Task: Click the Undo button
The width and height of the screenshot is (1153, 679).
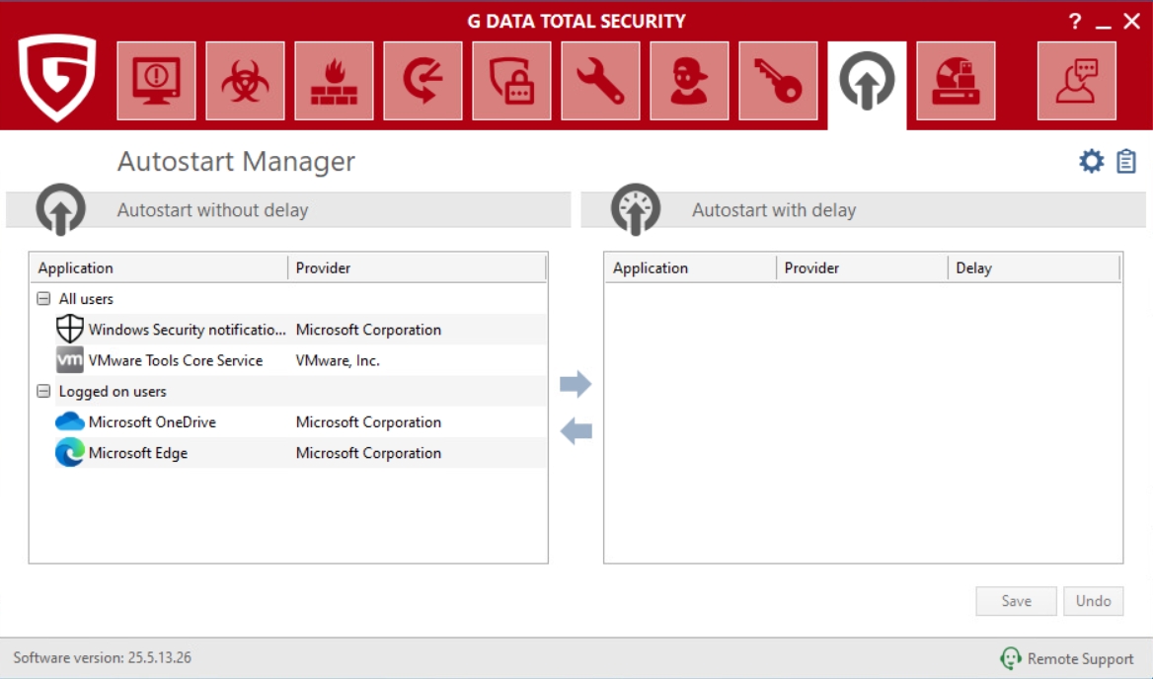Action: (1094, 601)
